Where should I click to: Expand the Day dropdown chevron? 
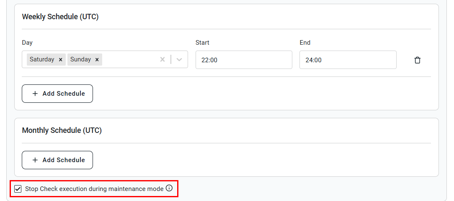pos(179,59)
